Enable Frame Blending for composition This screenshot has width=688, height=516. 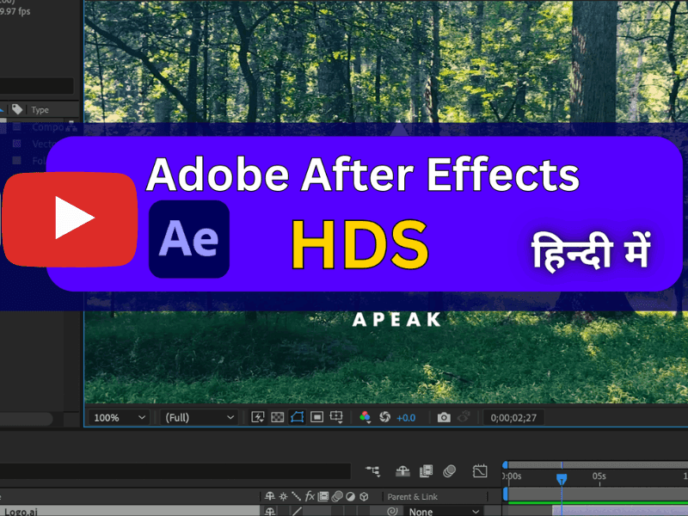[426, 471]
